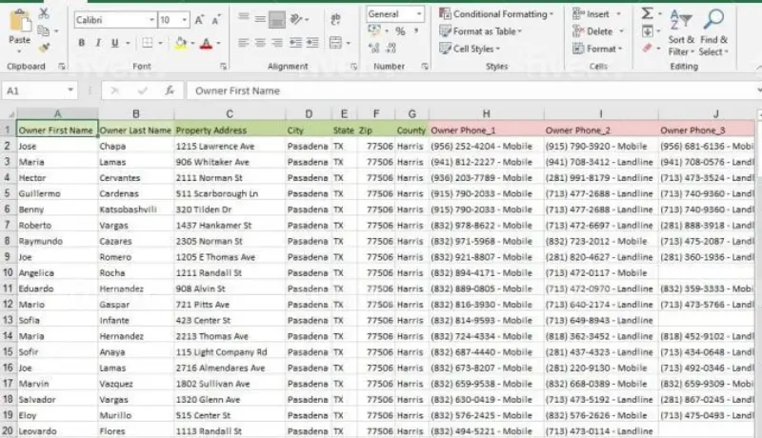Viewport: 762px width, 438px height.
Task: Open the text Orientation tool
Action: 296,19
